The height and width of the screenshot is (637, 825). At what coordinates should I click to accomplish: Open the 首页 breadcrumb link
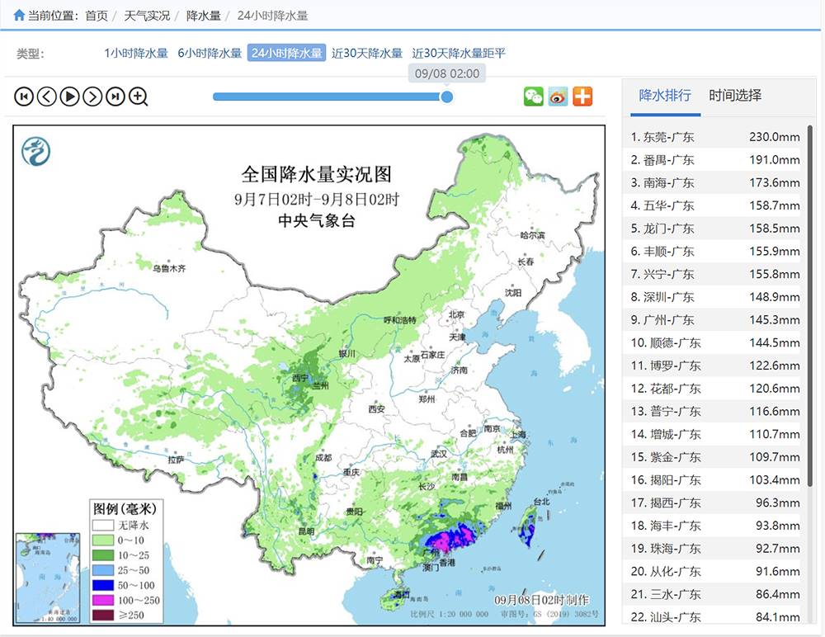pyautogui.click(x=97, y=15)
